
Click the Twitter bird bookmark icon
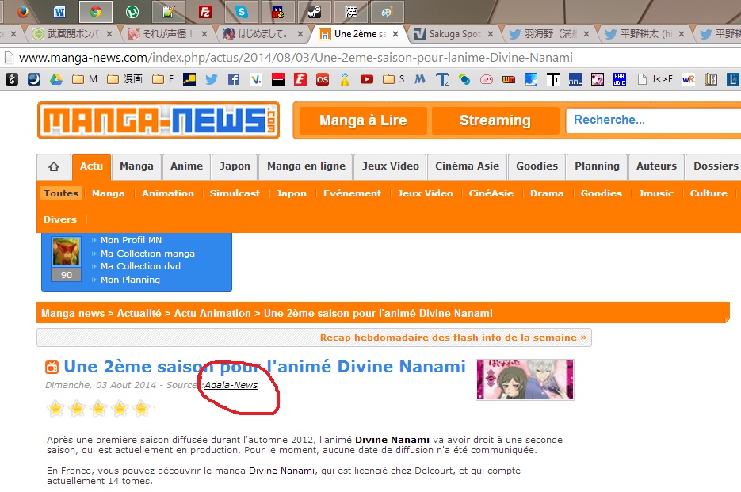212,79
